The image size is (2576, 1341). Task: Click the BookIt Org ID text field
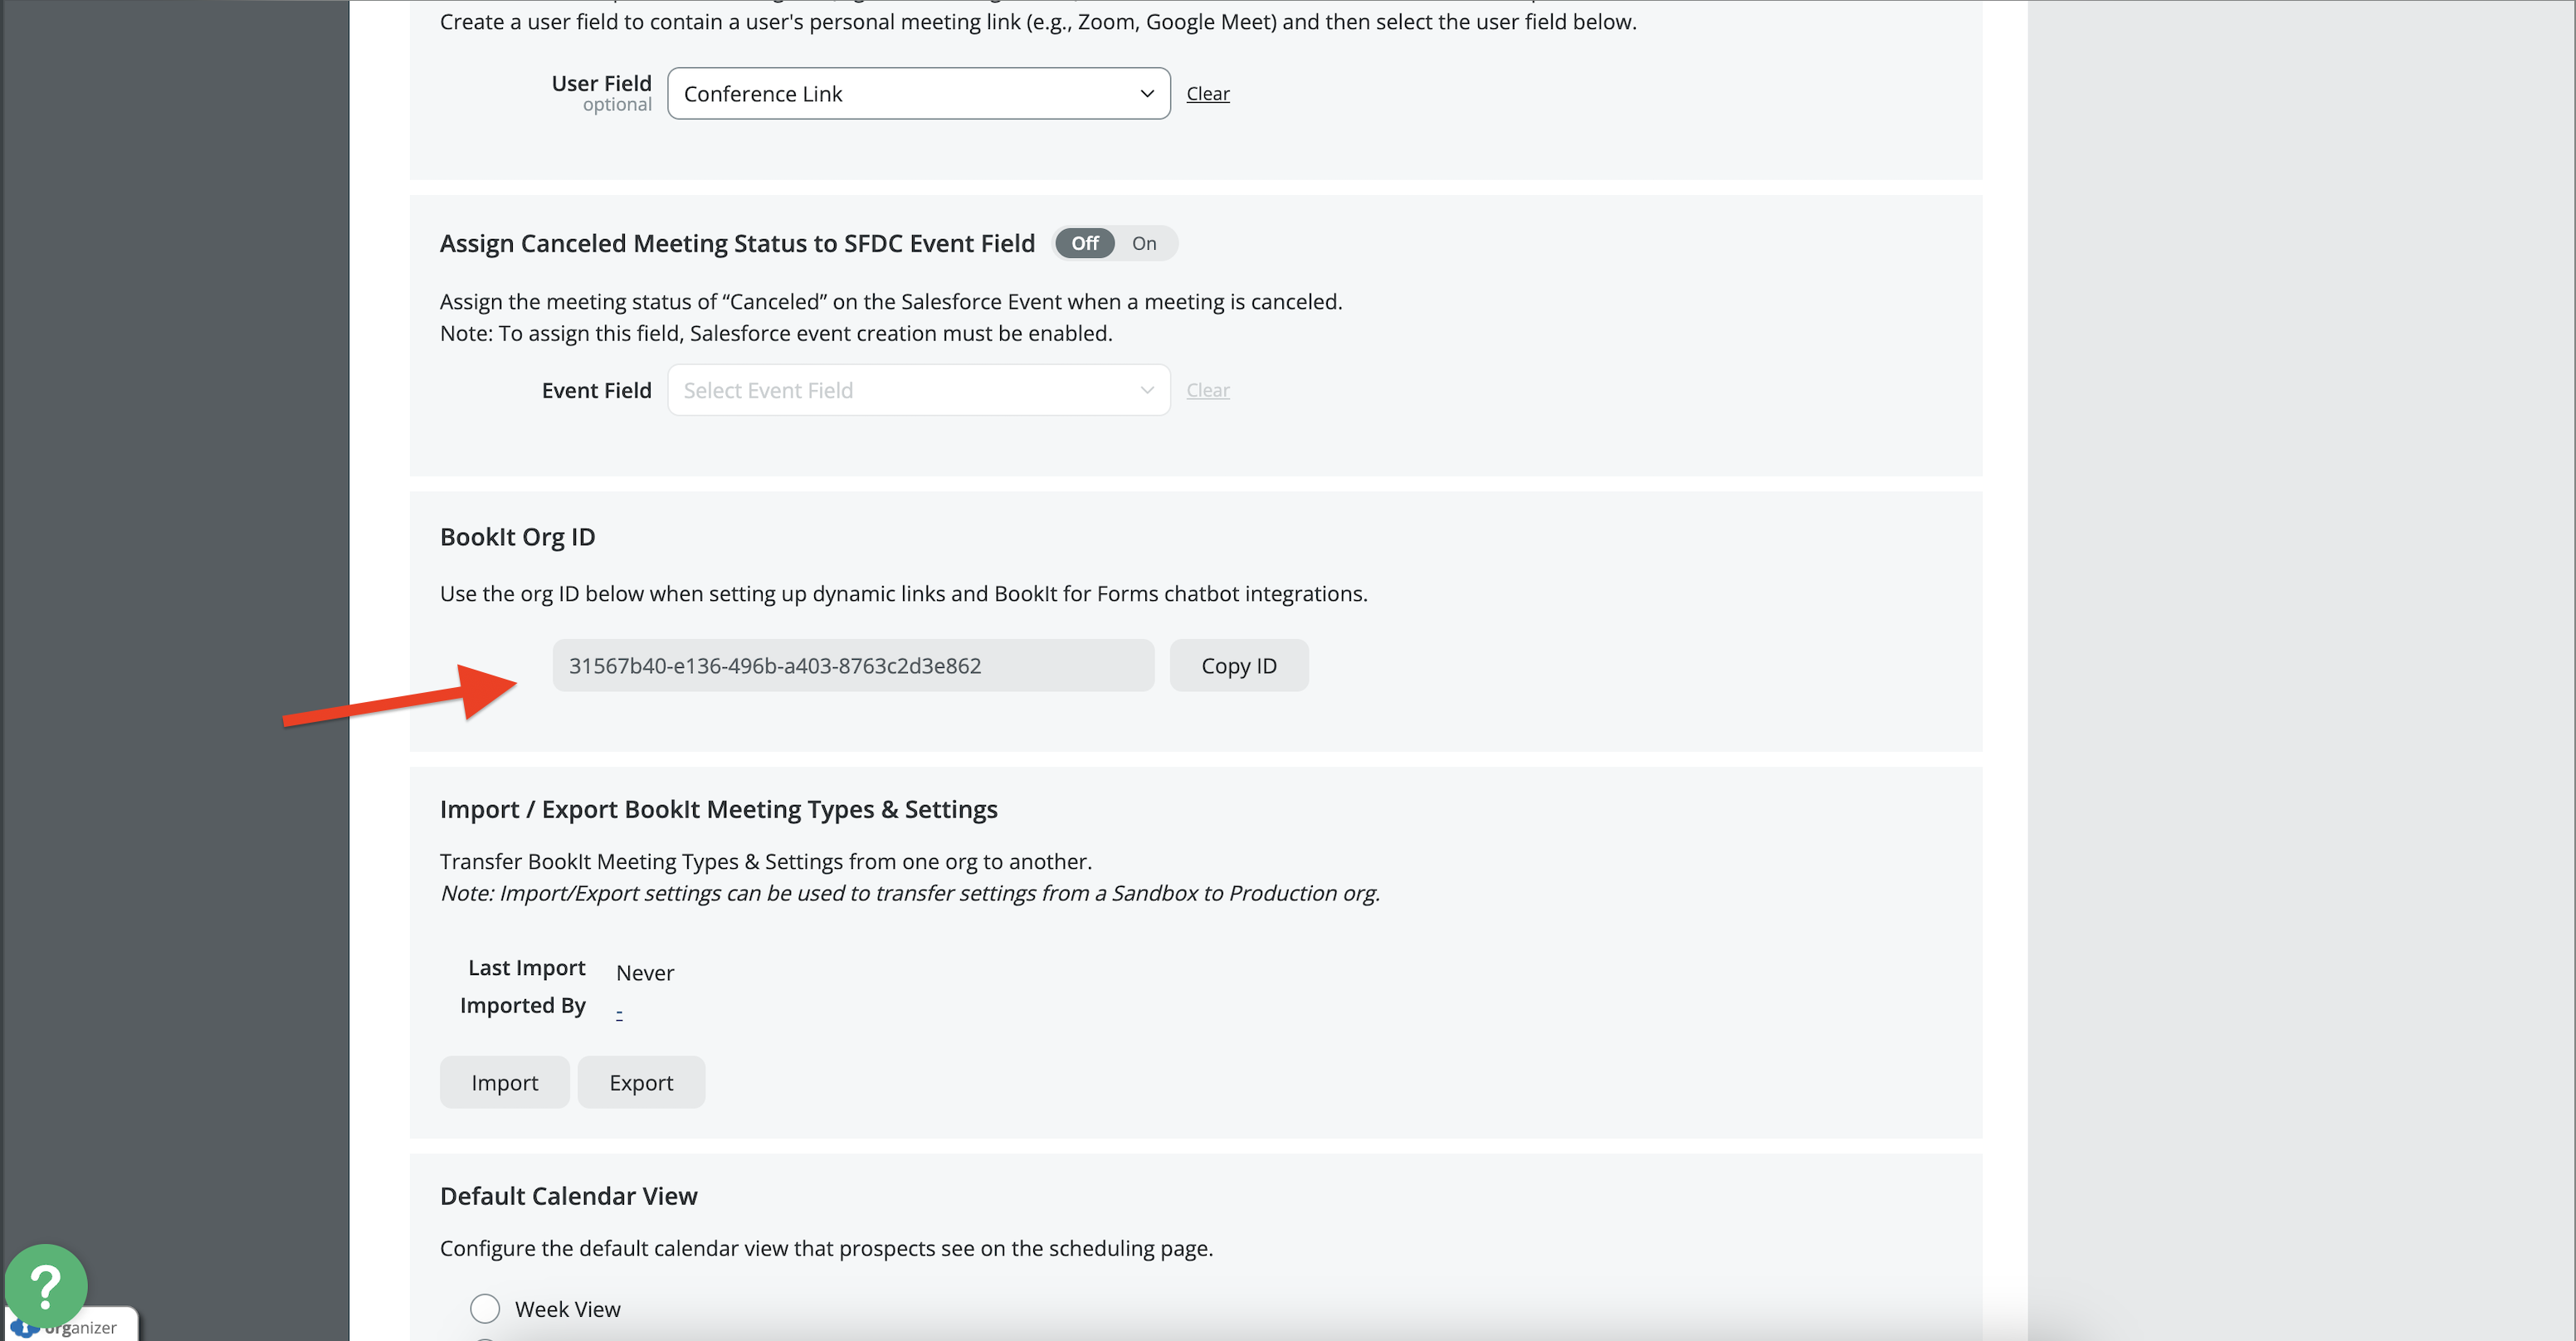pos(852,666)
